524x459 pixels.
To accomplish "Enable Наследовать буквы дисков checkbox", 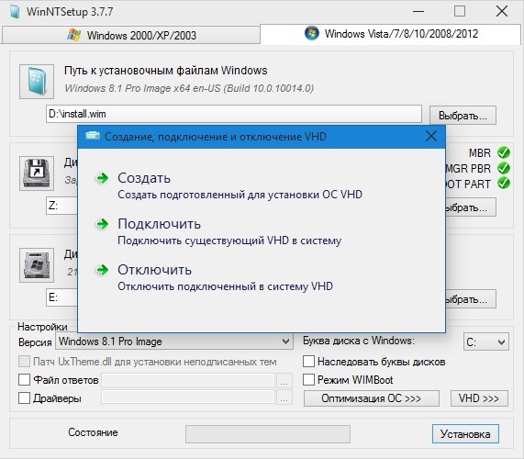I will (308, 362).
